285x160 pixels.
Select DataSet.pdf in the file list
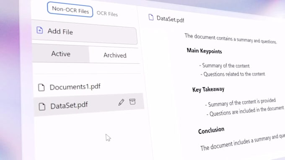pyautogui.click(x=89, y=105)
